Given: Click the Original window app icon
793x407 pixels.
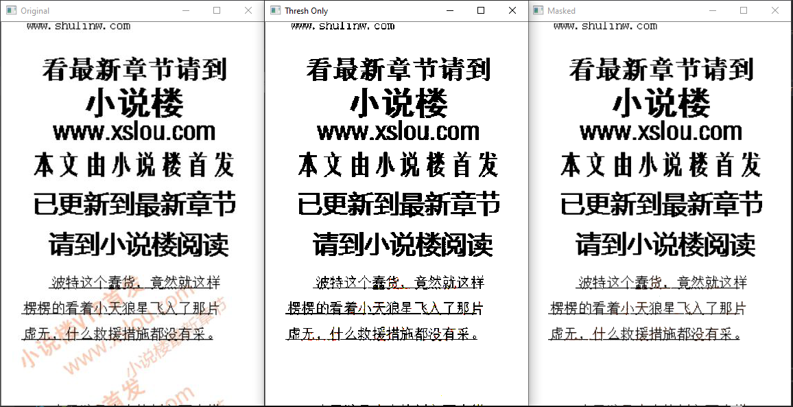Looking at the screenshot, I should coord(12,10).
